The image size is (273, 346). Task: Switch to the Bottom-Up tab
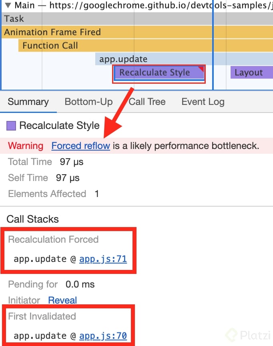[x=88, y=102]
